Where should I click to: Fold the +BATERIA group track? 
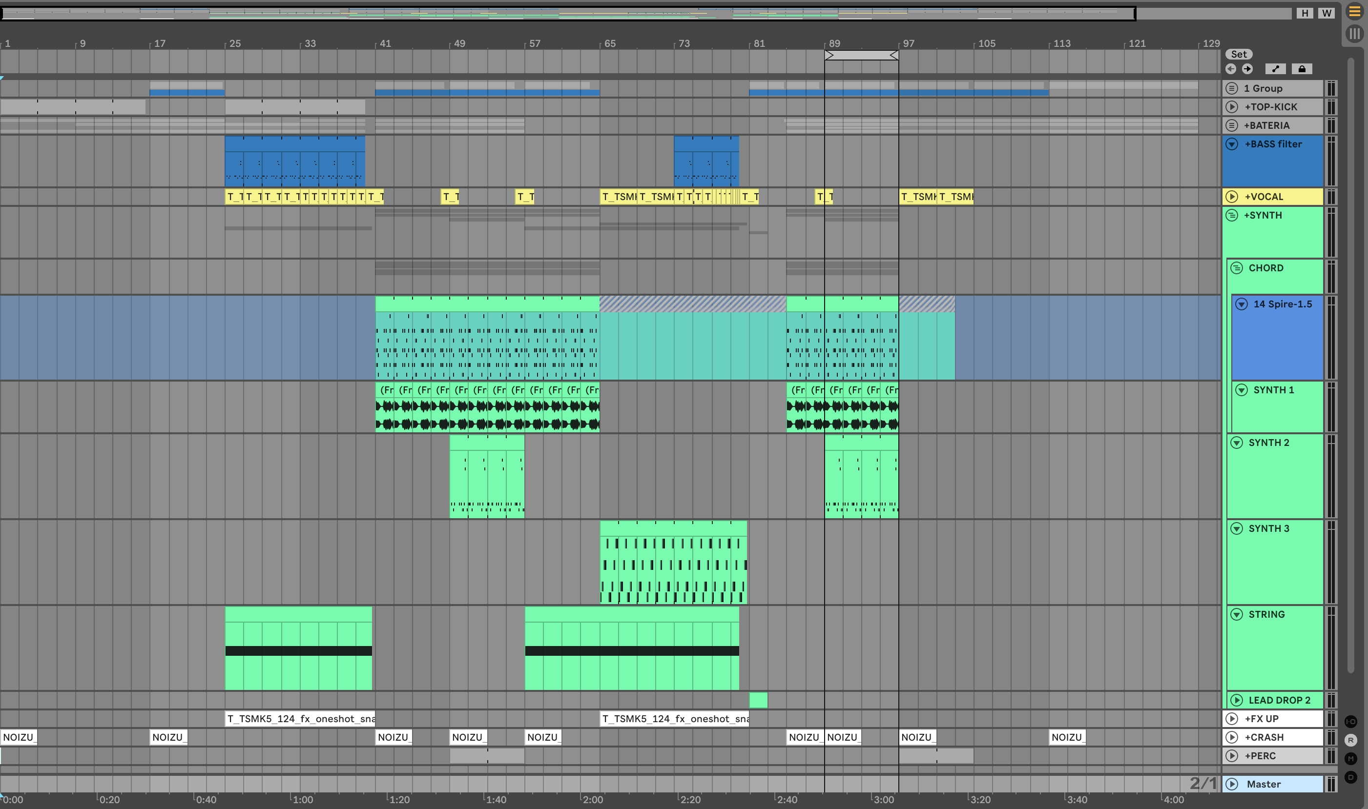point(1232,125)
